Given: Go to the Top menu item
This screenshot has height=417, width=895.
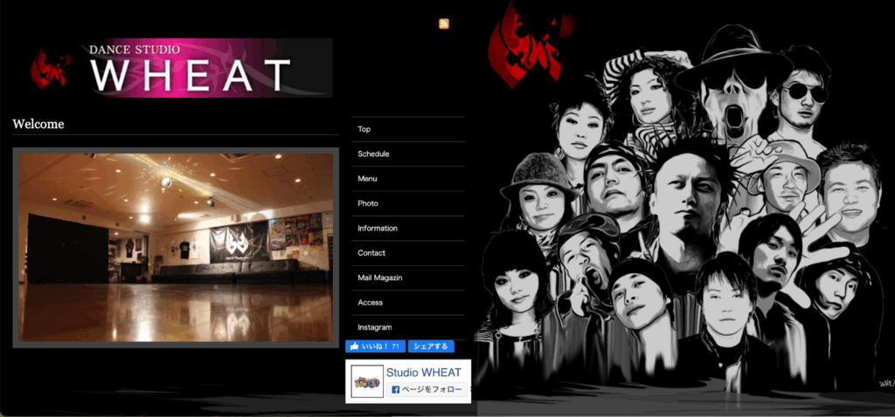Looking at the screenshot, I should tap(364, 129).
